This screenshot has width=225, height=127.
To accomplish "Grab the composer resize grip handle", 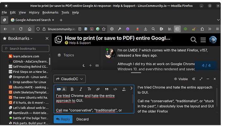I will click(x=136, y=73).
